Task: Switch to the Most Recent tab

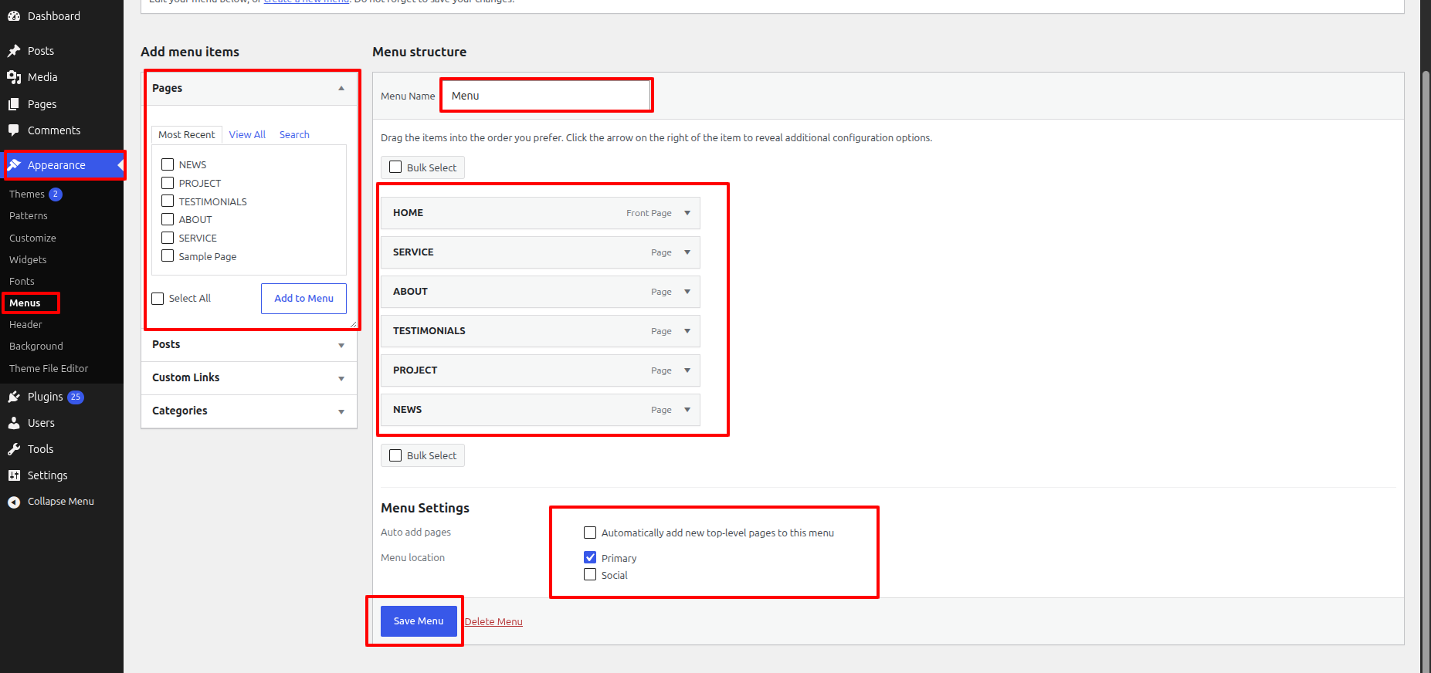Action: coord(187,135)
